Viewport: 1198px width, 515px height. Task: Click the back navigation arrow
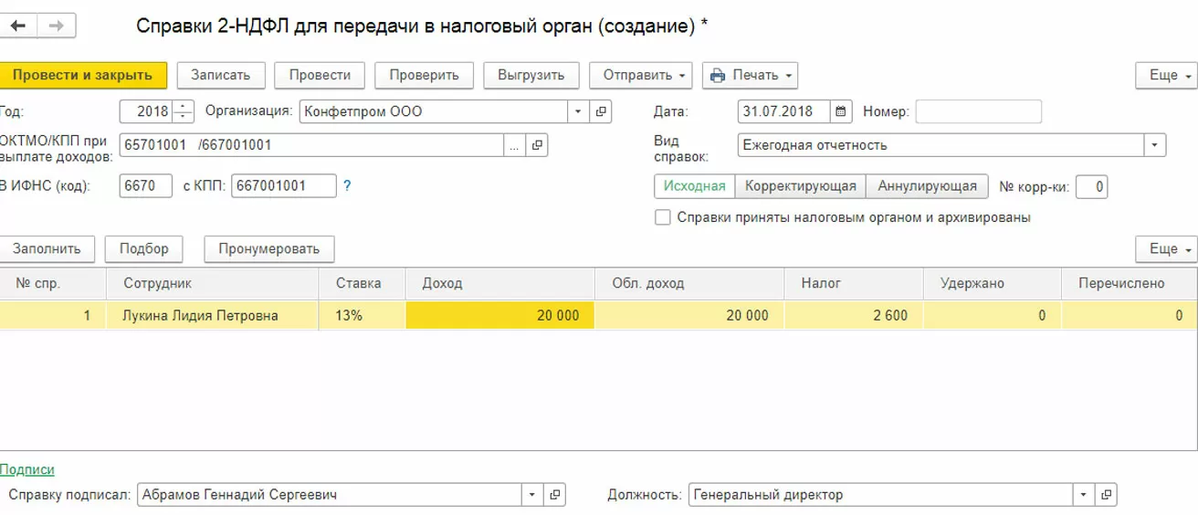(x=18, y=26)
